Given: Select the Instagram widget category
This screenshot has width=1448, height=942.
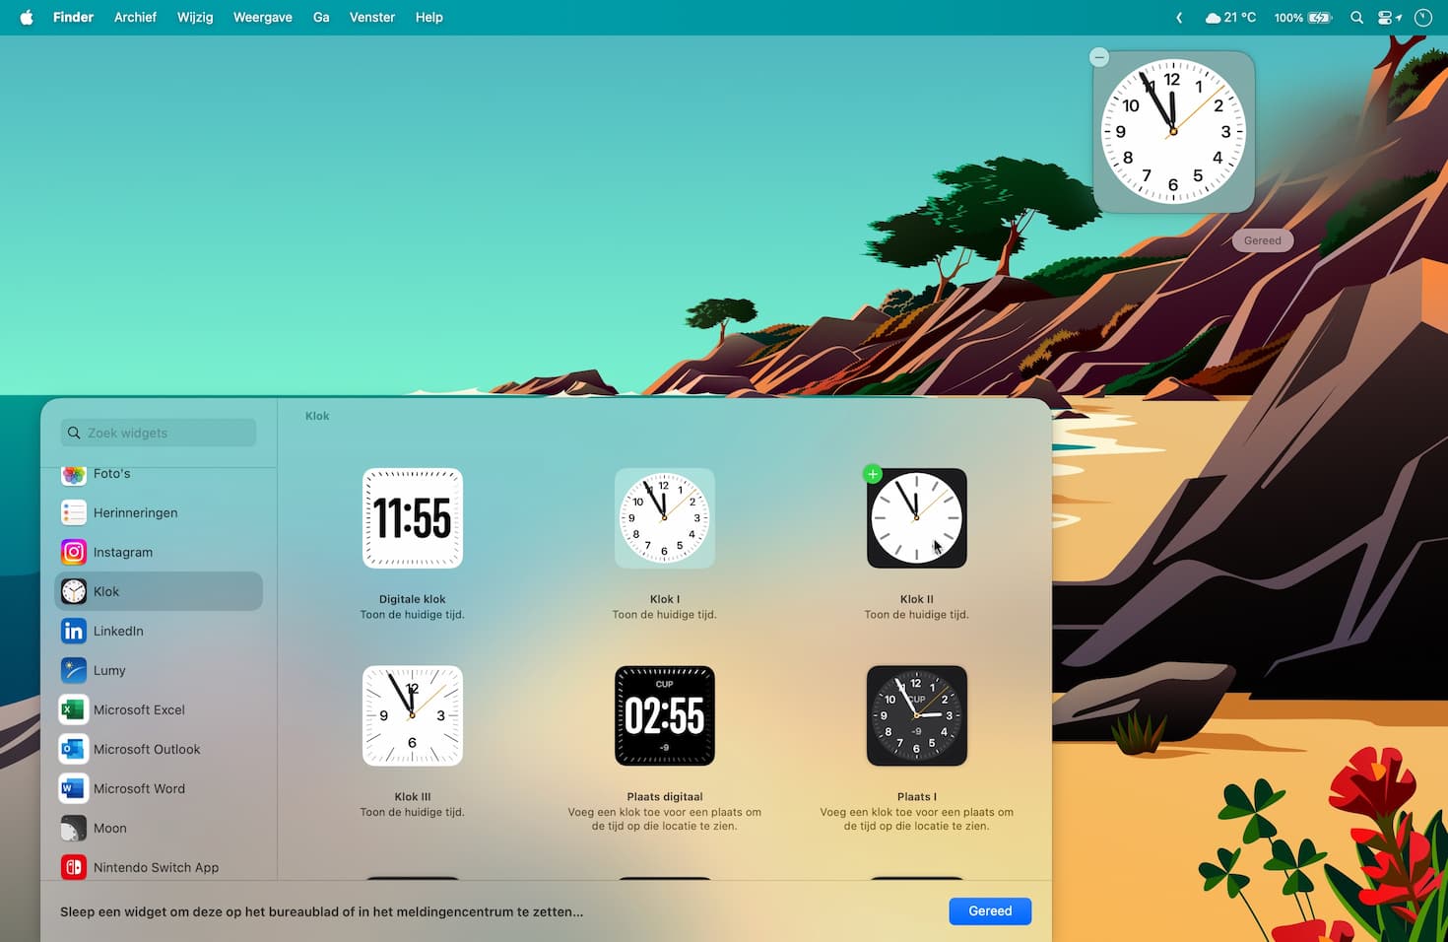Looking at the screenshot, I should 122,552.
